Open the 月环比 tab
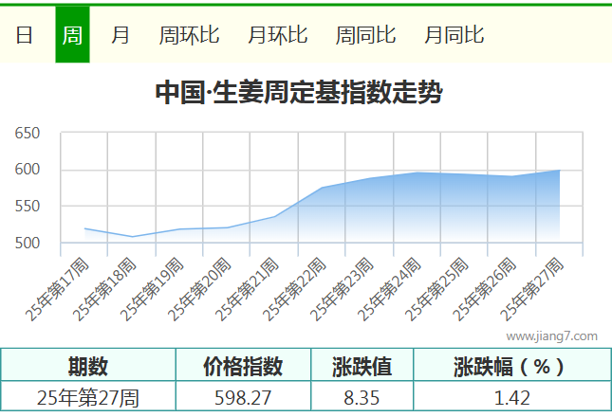 click(x=277, y=35)
